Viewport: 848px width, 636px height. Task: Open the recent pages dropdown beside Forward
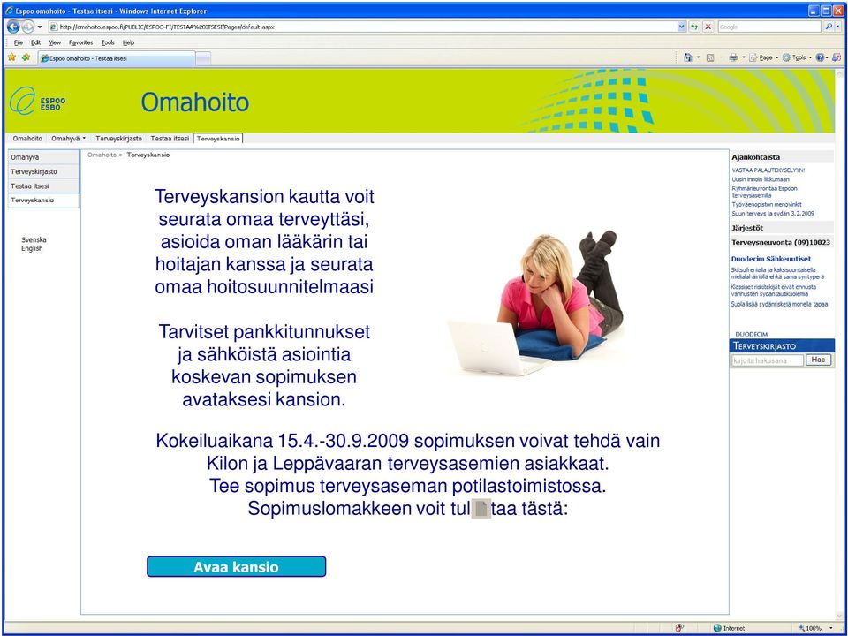point(40,27)
